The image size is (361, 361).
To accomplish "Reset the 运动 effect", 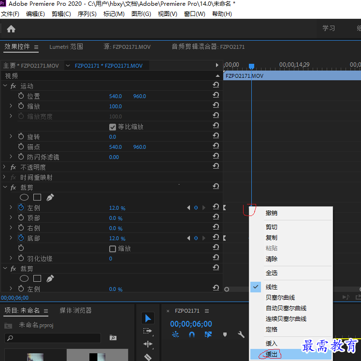I will 216,85.
